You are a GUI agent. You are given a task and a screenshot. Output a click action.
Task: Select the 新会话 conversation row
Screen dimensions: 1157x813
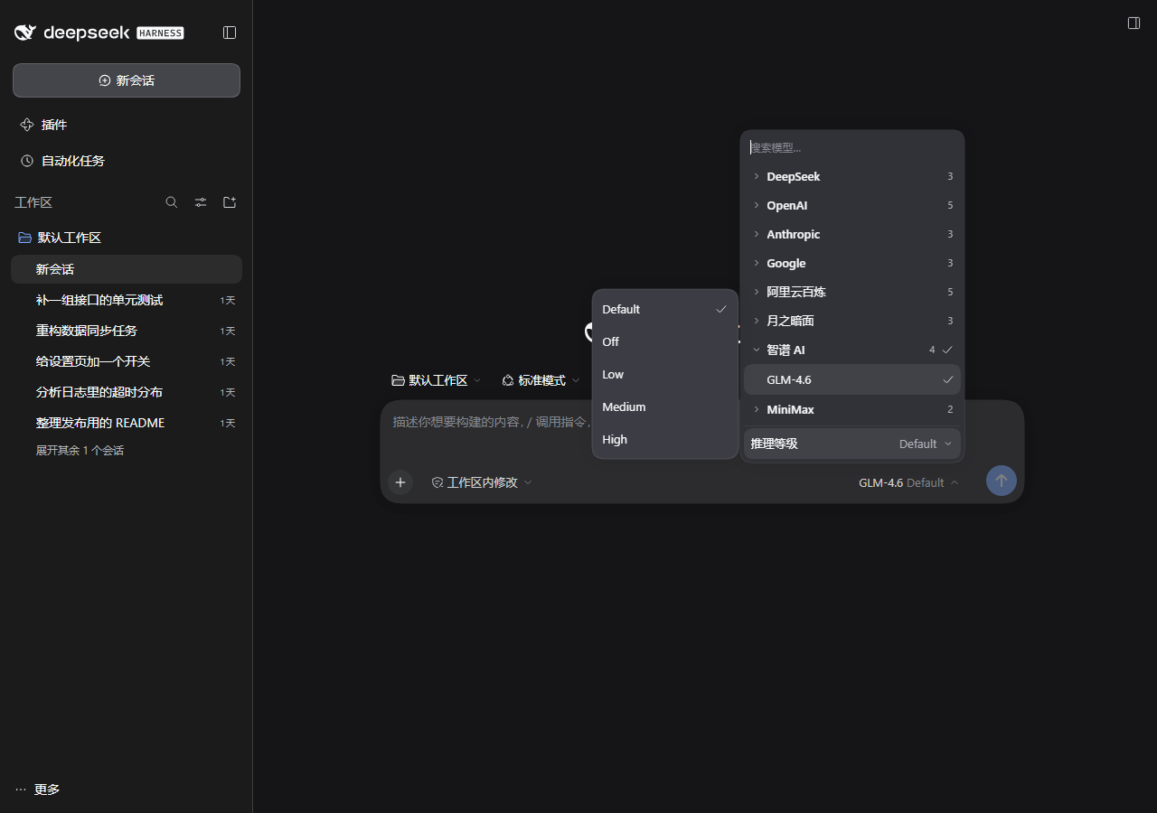tap(127, 269)
